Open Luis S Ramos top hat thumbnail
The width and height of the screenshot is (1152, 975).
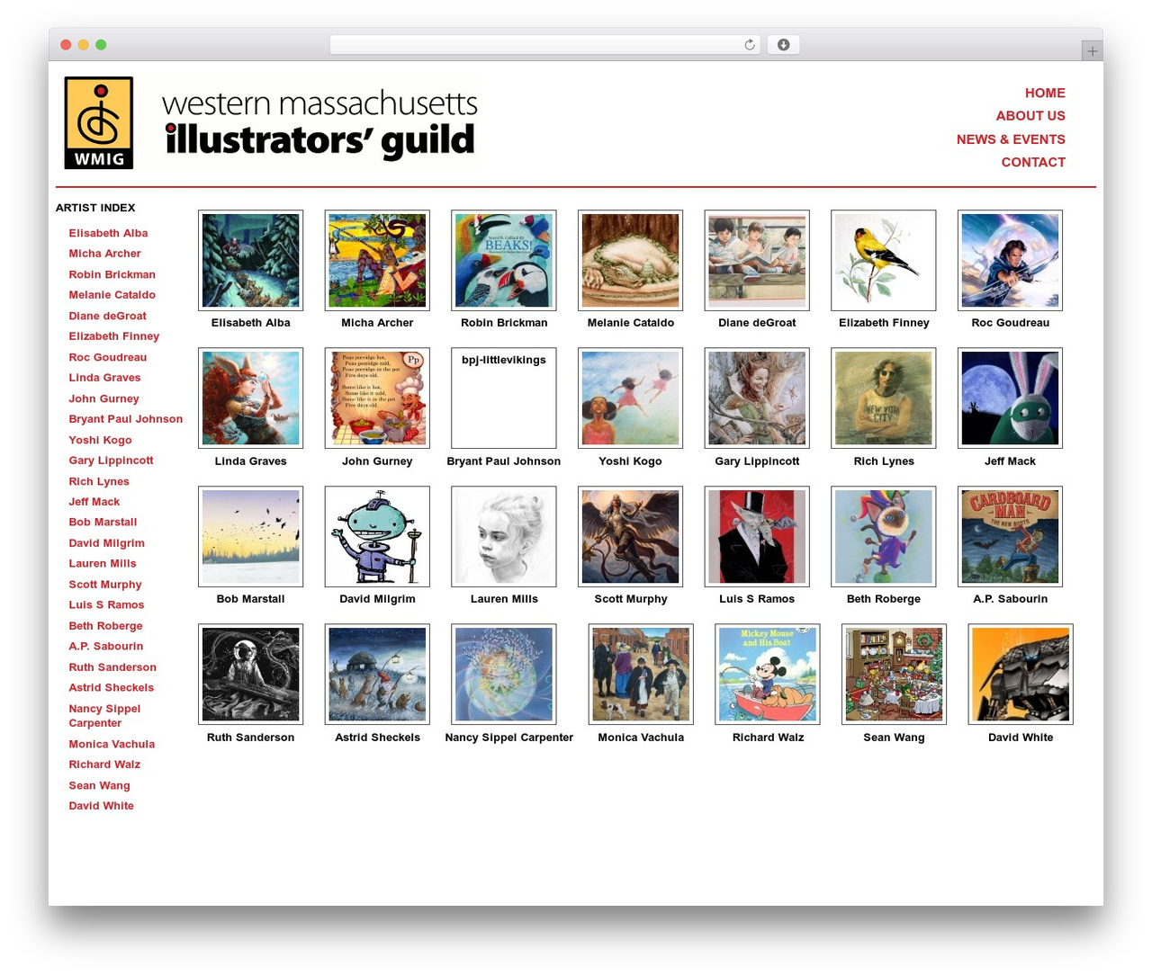757,537
